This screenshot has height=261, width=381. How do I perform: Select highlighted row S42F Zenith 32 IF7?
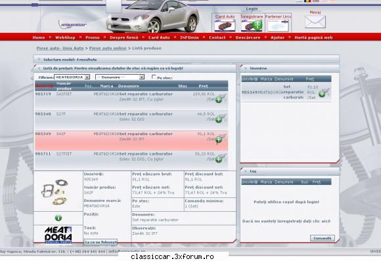131,141
